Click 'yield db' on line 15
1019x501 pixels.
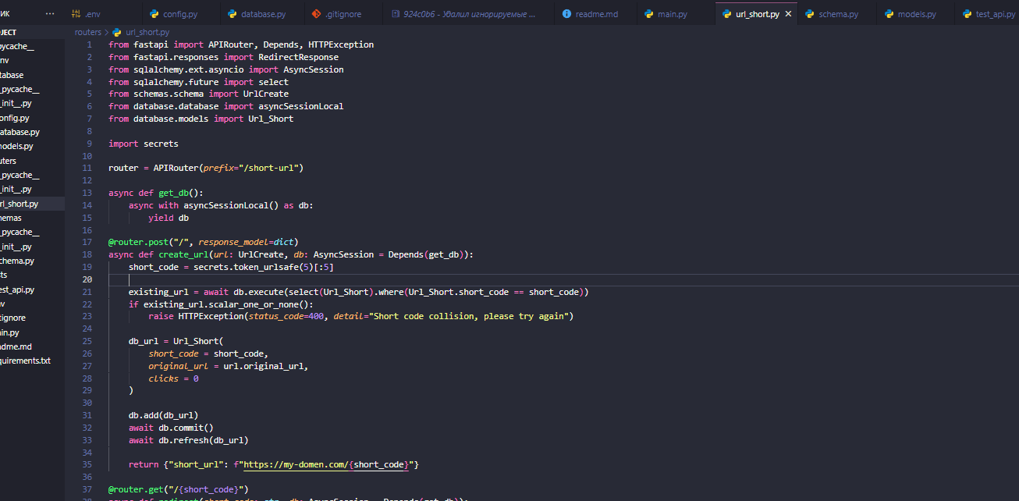click(x=169, y=218)
